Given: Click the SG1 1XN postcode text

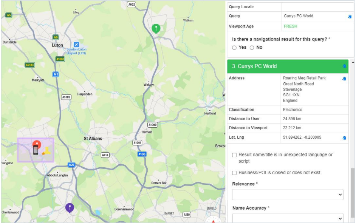Looking at the screenshot, I should pos(291,95).
